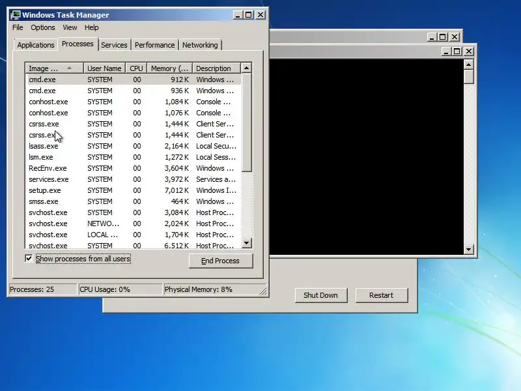Open the Performance tab

pyautogui.click(x=154, y=45)
